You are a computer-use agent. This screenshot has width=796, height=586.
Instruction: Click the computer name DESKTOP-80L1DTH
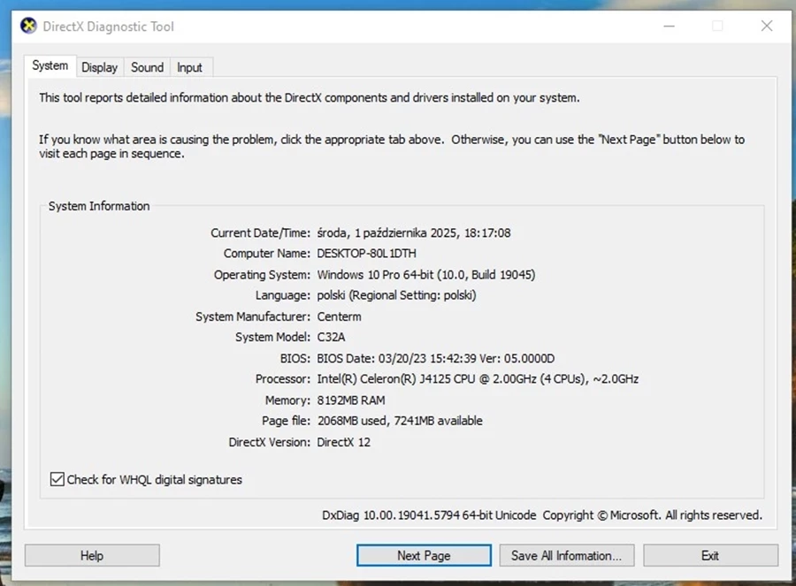pos(367,254)
